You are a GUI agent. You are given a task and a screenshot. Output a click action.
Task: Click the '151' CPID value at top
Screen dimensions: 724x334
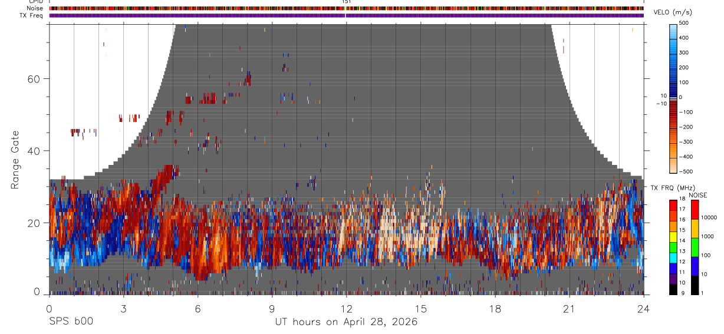(347, 2)
